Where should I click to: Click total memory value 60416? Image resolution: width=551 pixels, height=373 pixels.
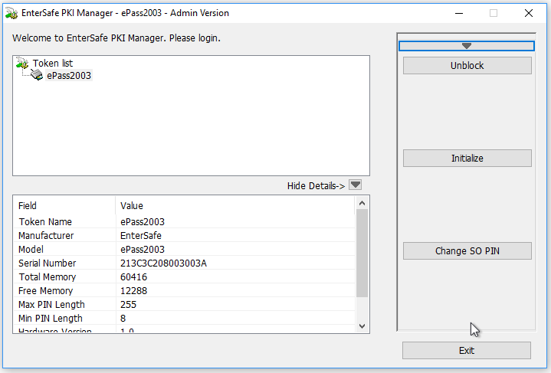tap(133, 276)
